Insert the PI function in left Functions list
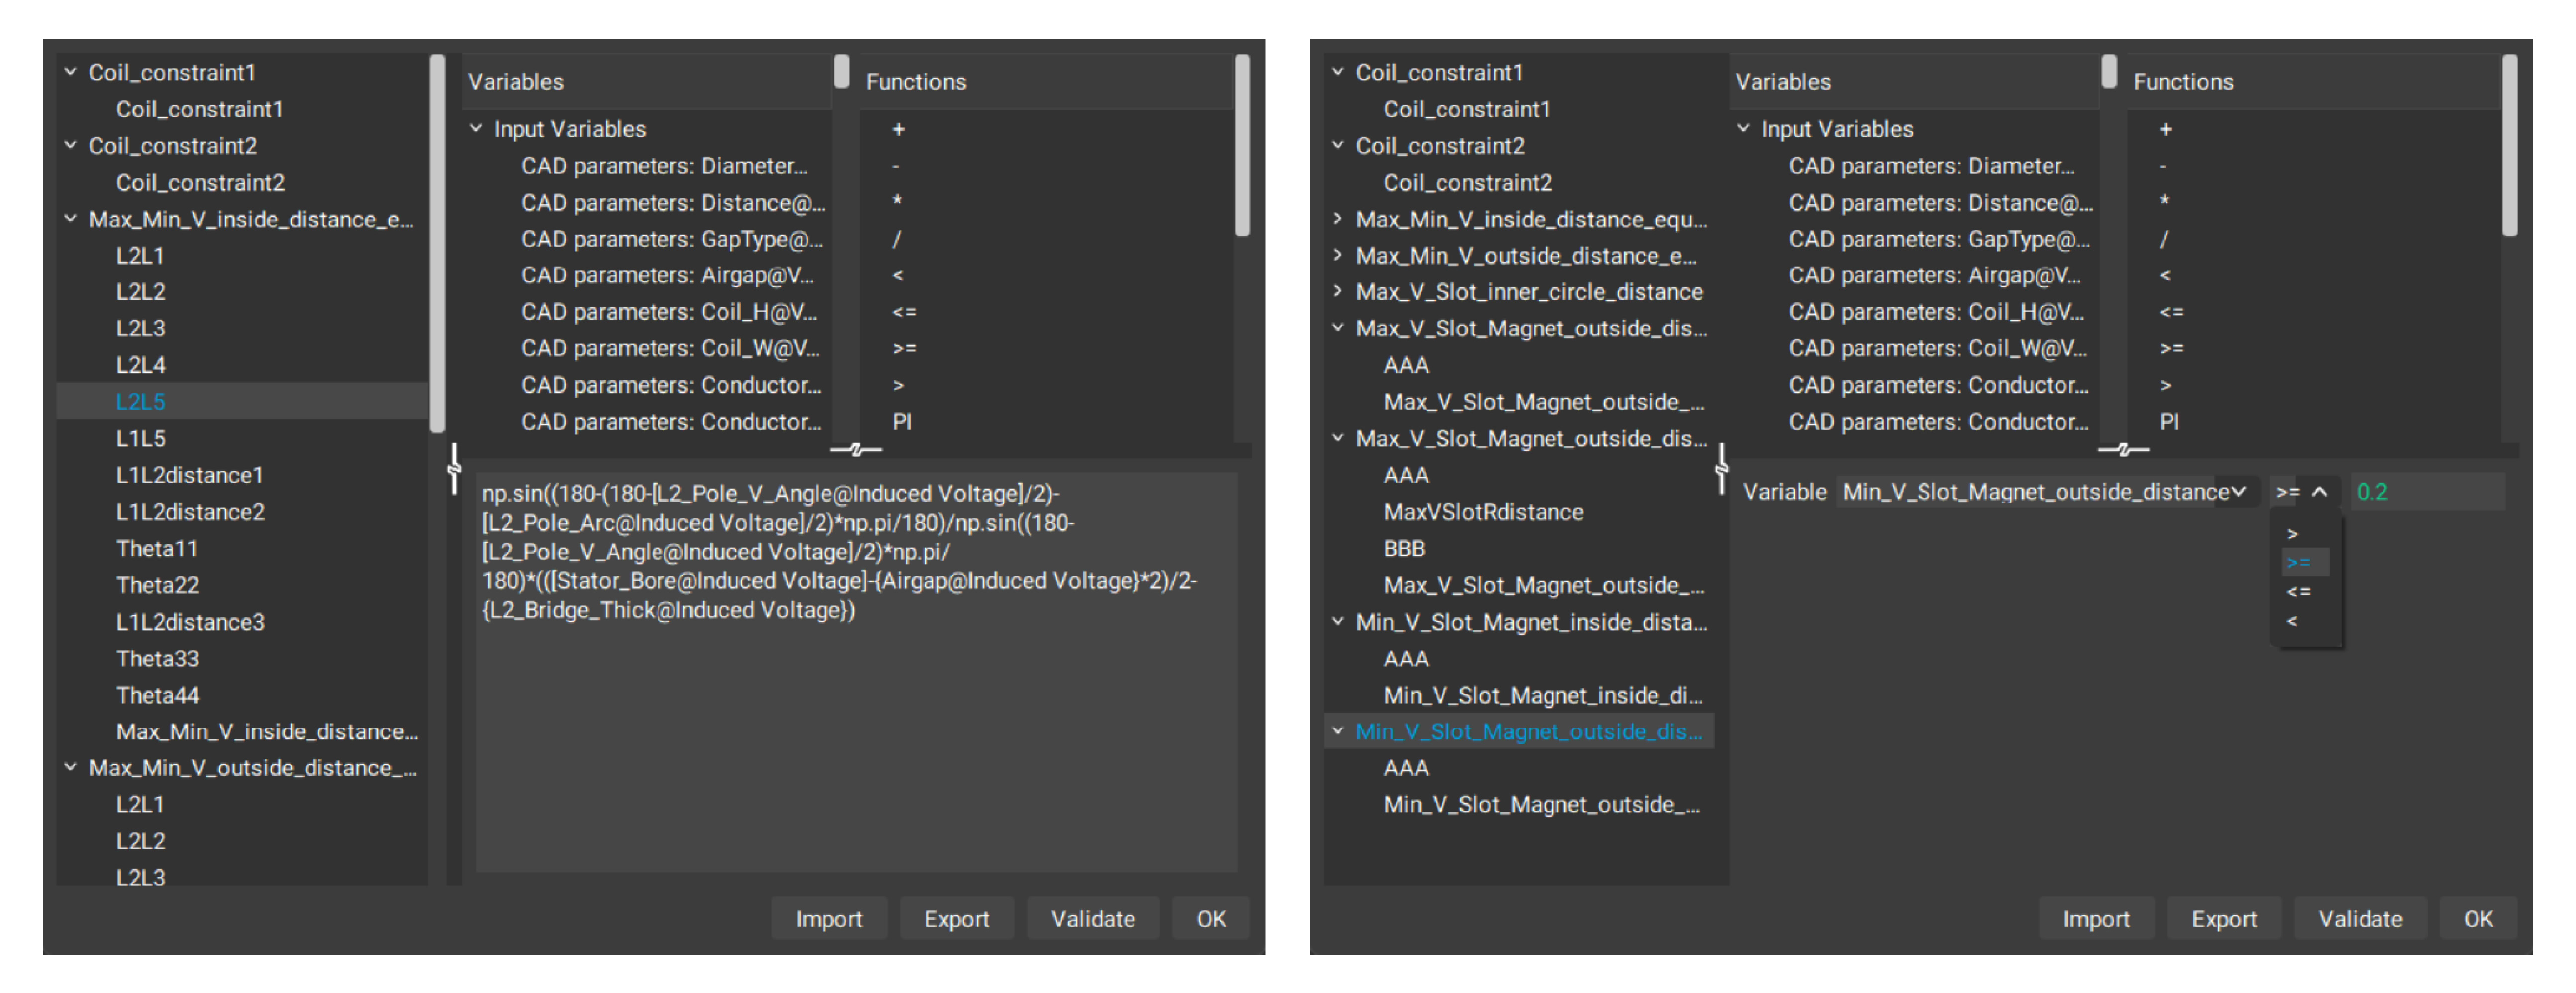 coord(901,422)
